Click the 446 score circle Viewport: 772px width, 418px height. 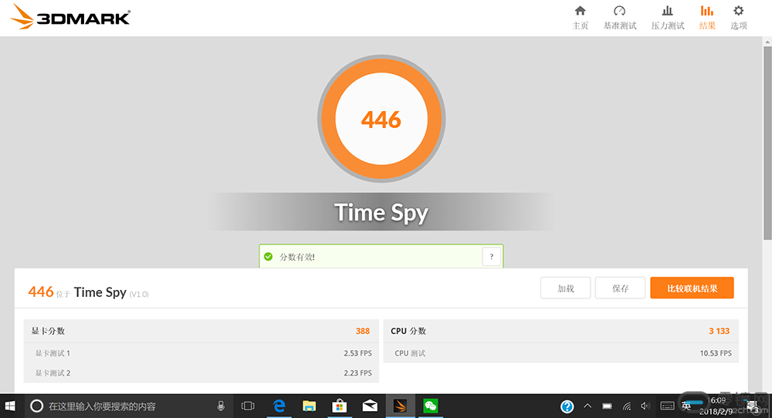381,119
